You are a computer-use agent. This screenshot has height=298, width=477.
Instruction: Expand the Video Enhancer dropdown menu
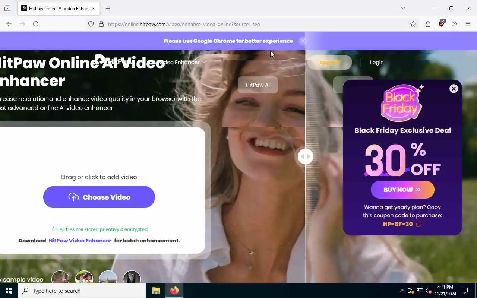click(x=181, y=62)
